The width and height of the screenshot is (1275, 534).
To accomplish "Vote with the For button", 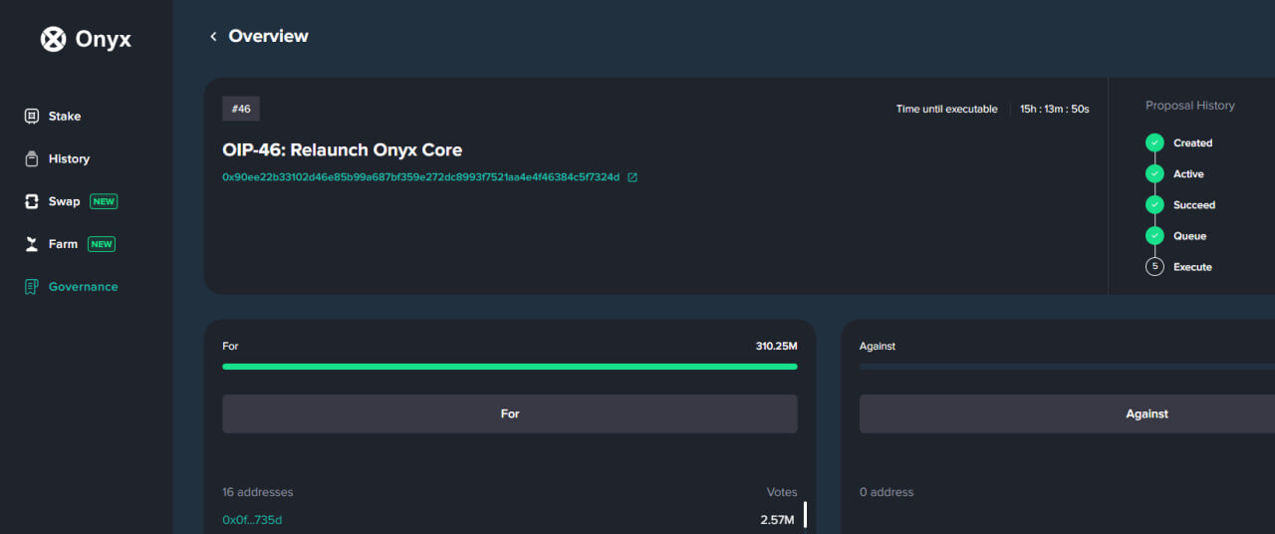I will pos(510,413).
